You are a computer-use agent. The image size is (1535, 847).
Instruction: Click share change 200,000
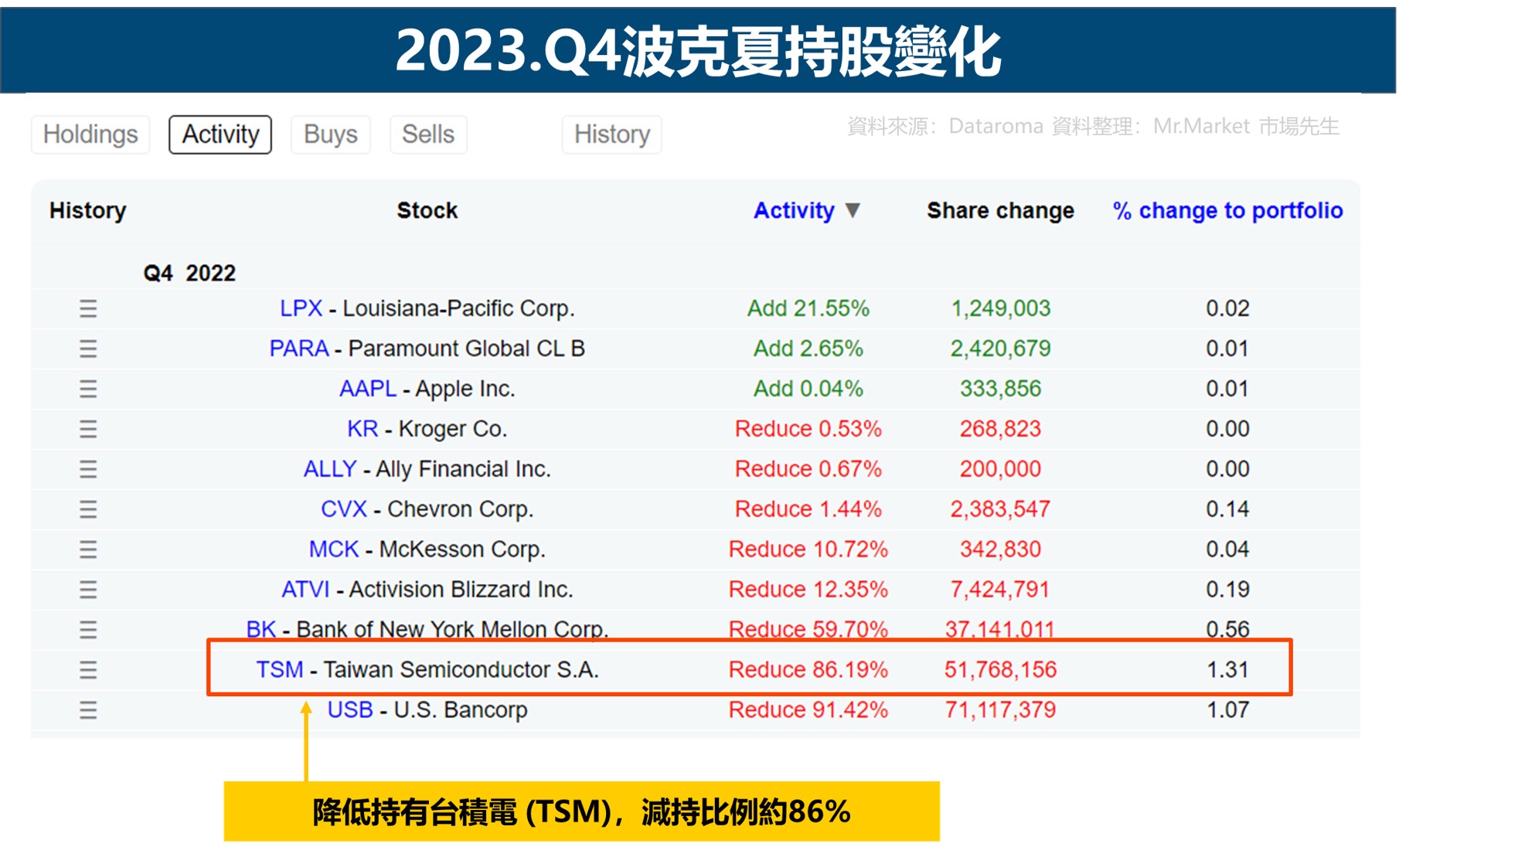click(x=1000, y=469)
